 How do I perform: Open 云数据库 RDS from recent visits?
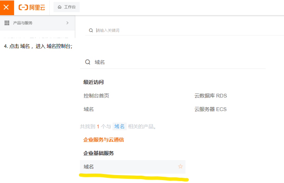(210, 96)
